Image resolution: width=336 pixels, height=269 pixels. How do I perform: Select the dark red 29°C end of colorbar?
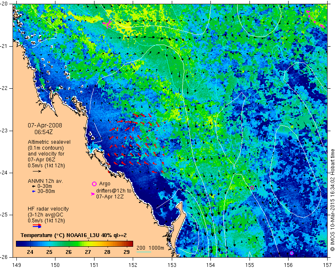130,244
